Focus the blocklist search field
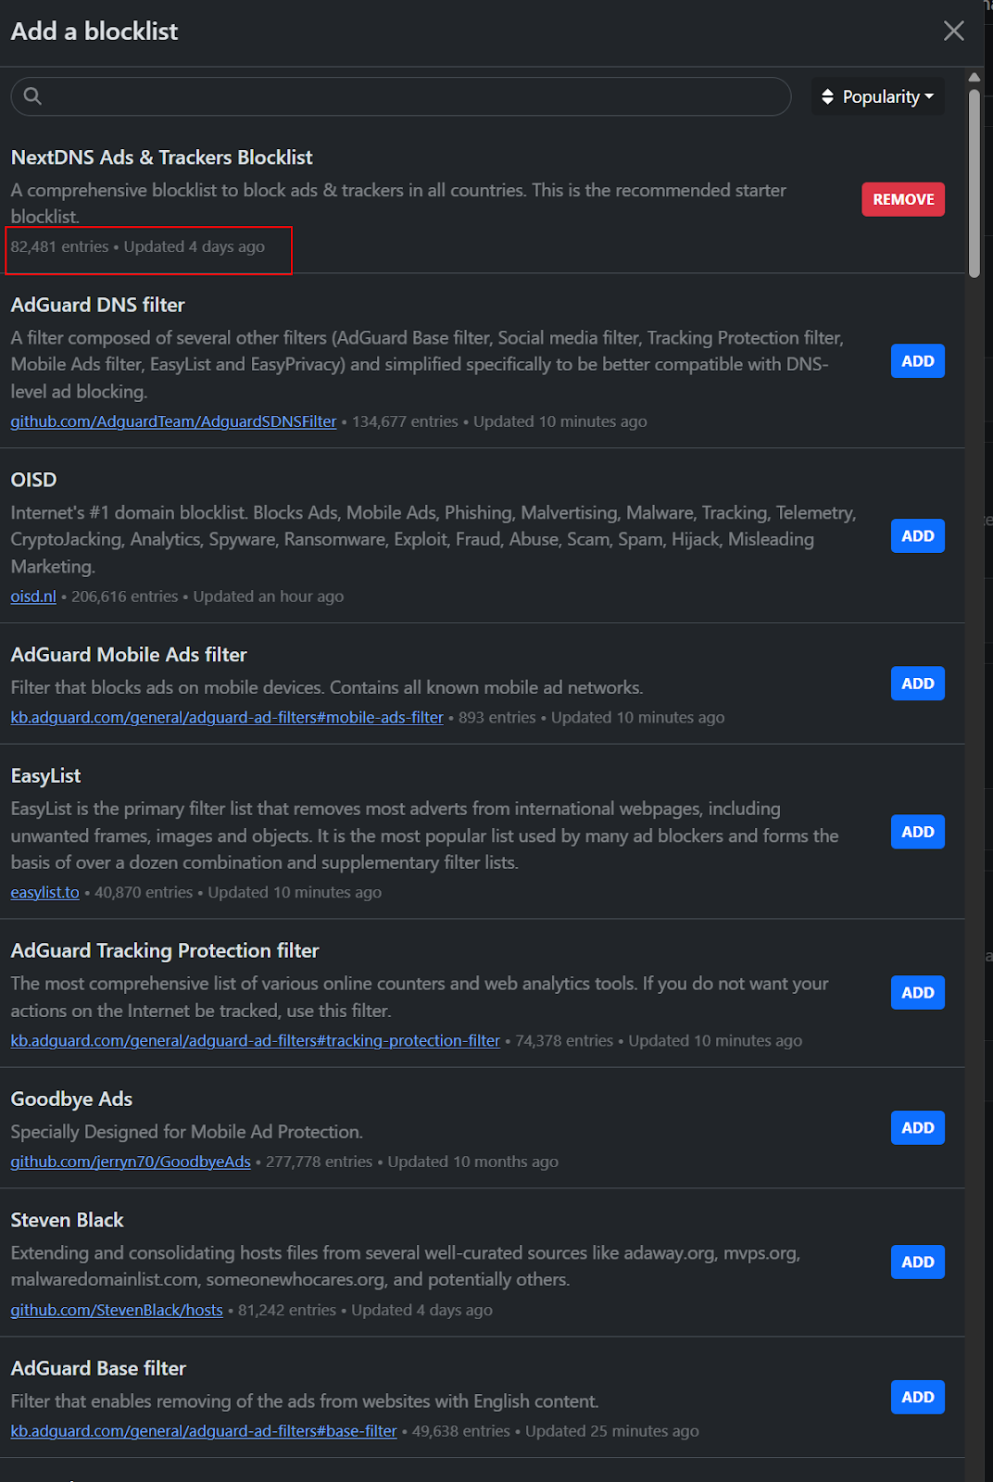The width and height of the screenshot is (993, 1482). [408, 96]
